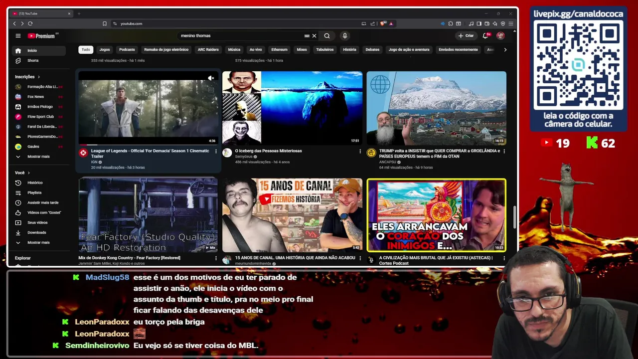Open Início in the sidebar
This screenshot has width=638, height=359.
point(39,50)
